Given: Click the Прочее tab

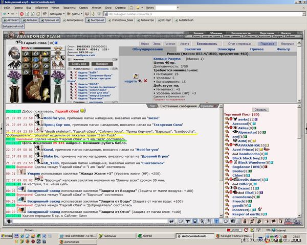Looking at the screenshot, I should tap(257, 49).
